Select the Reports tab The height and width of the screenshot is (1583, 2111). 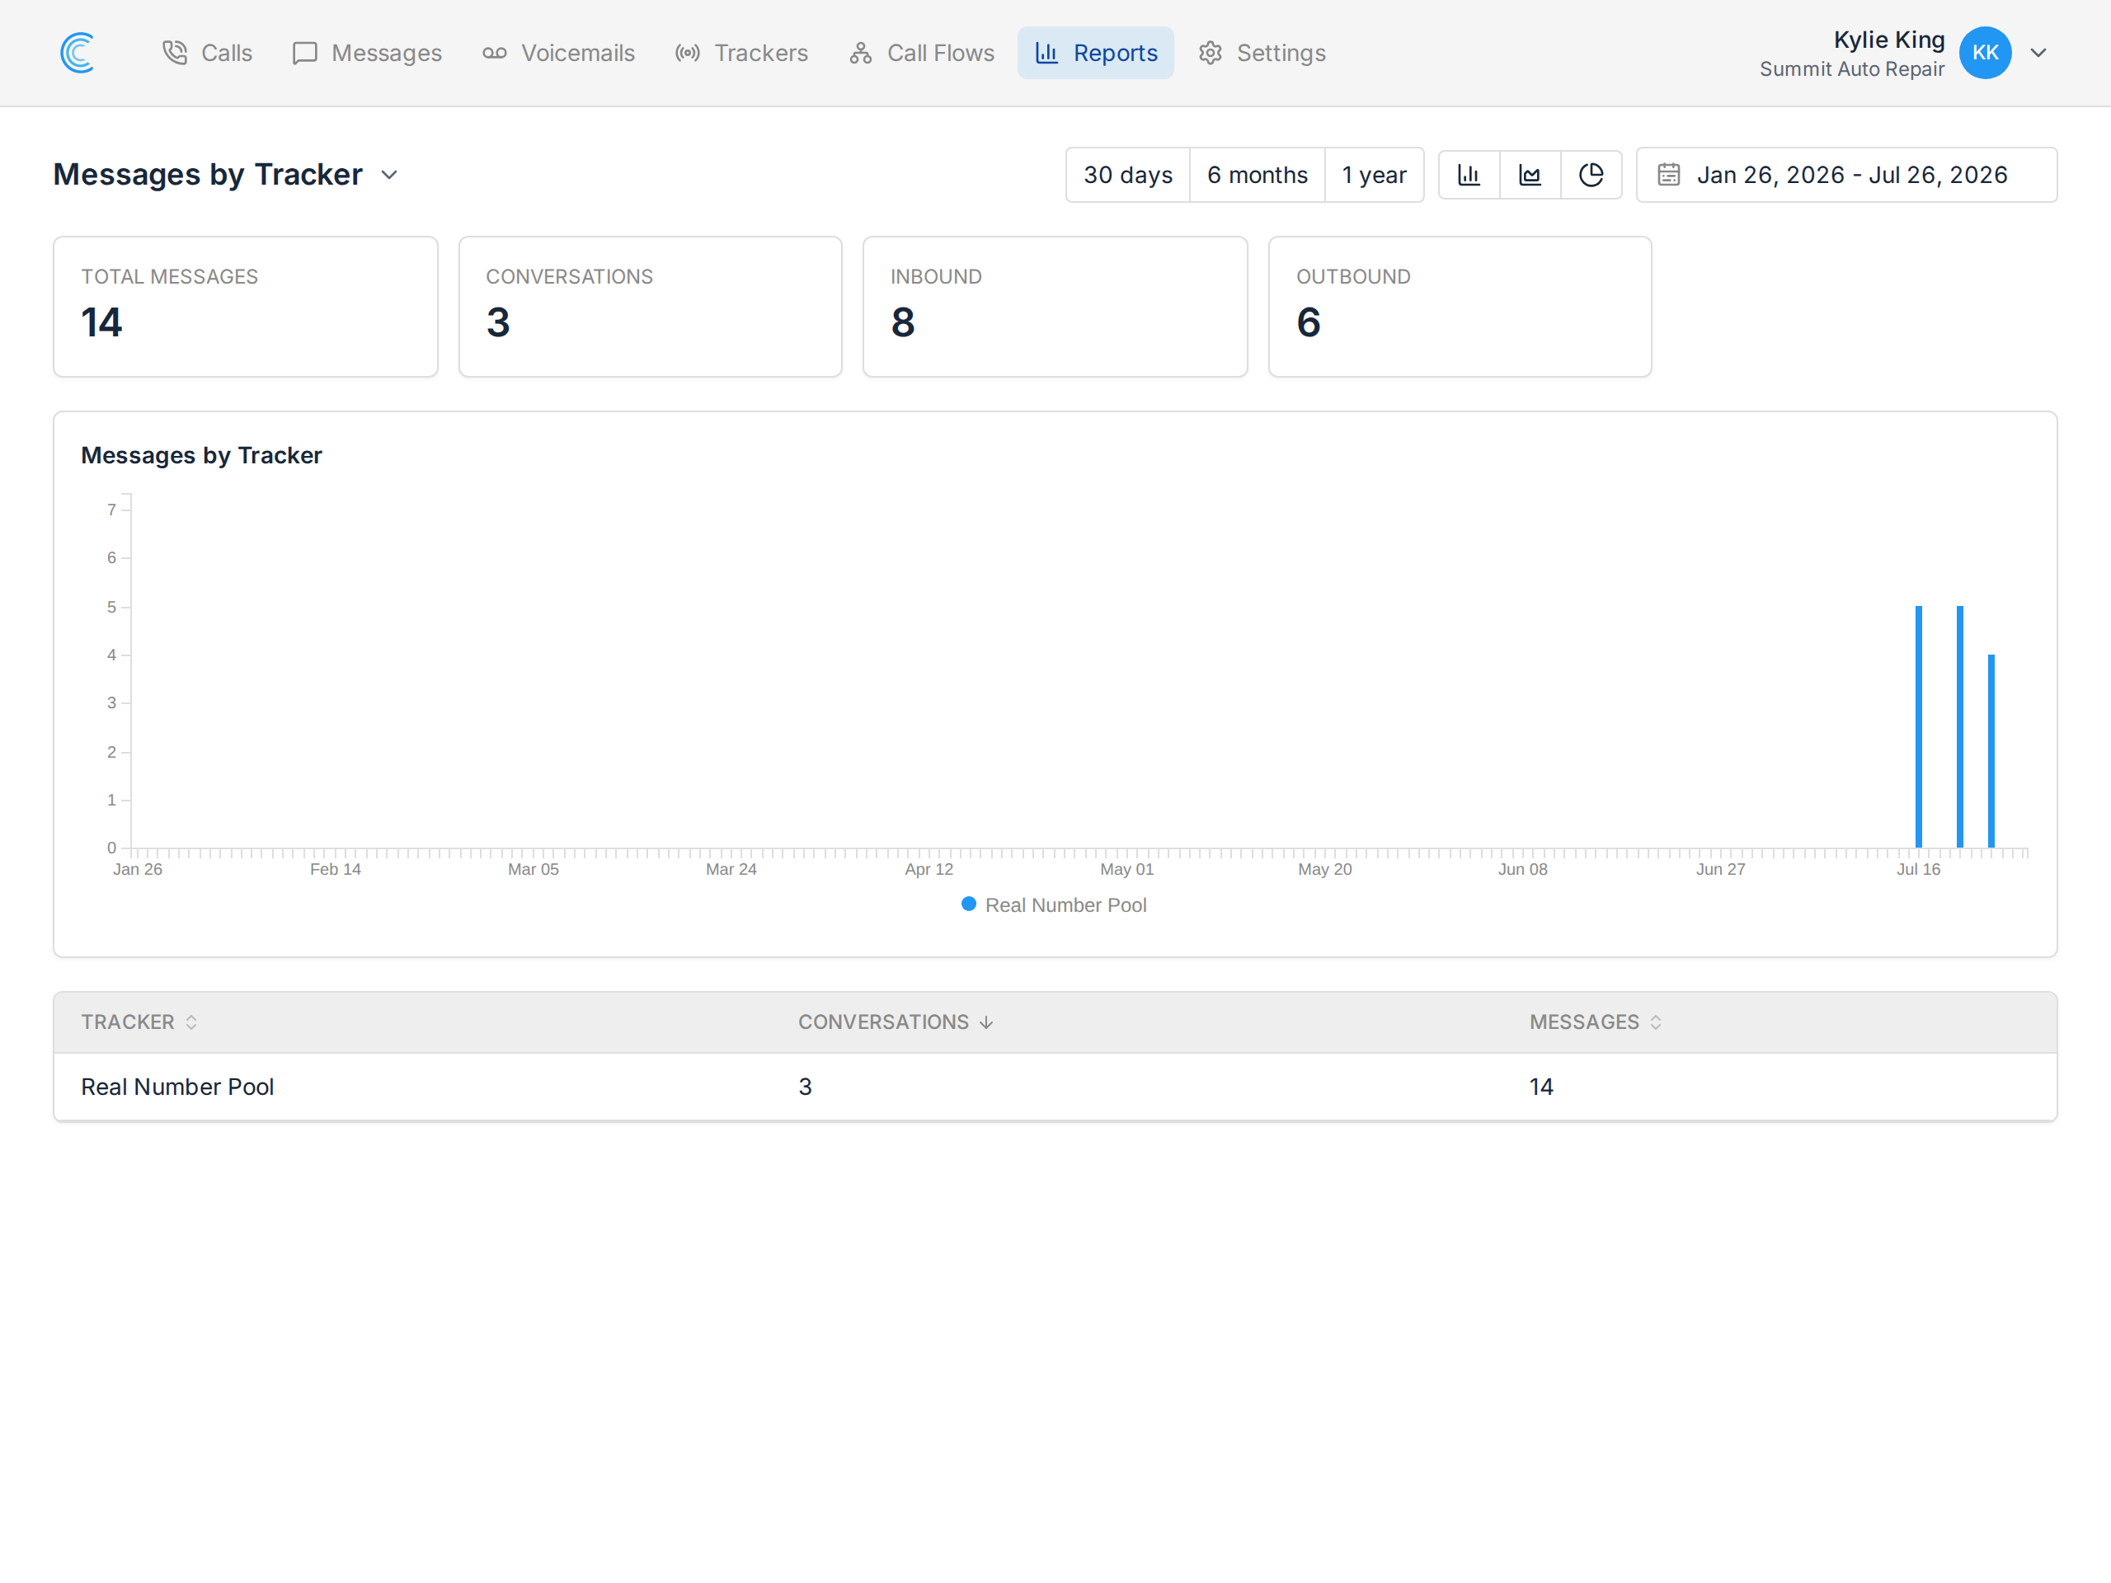(1096, 53)
